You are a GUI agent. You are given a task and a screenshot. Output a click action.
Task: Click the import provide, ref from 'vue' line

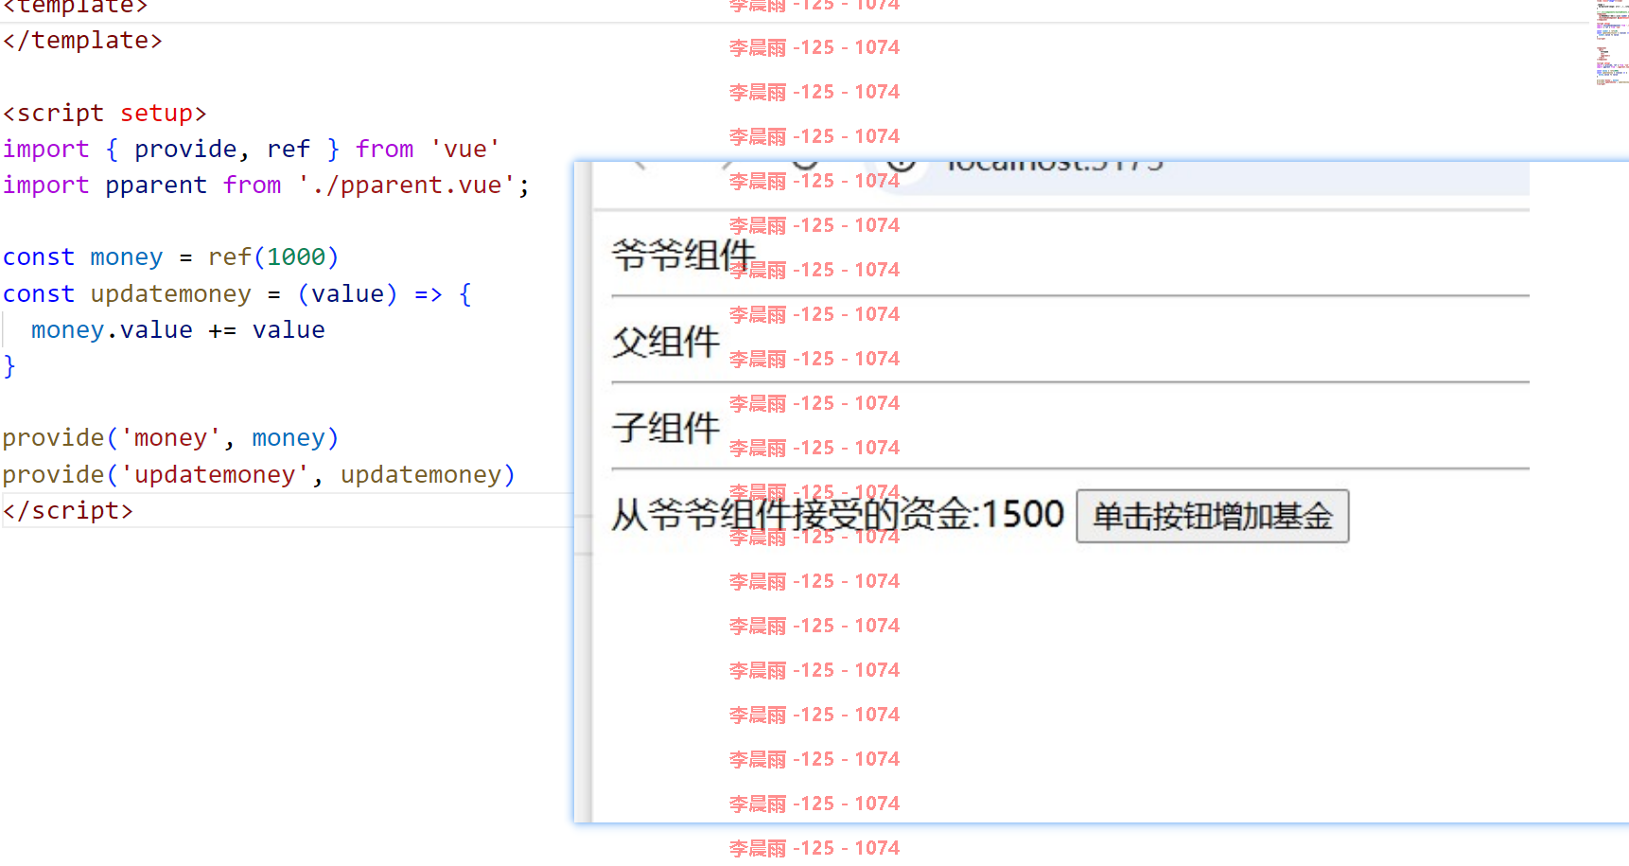tap(251, 149)
